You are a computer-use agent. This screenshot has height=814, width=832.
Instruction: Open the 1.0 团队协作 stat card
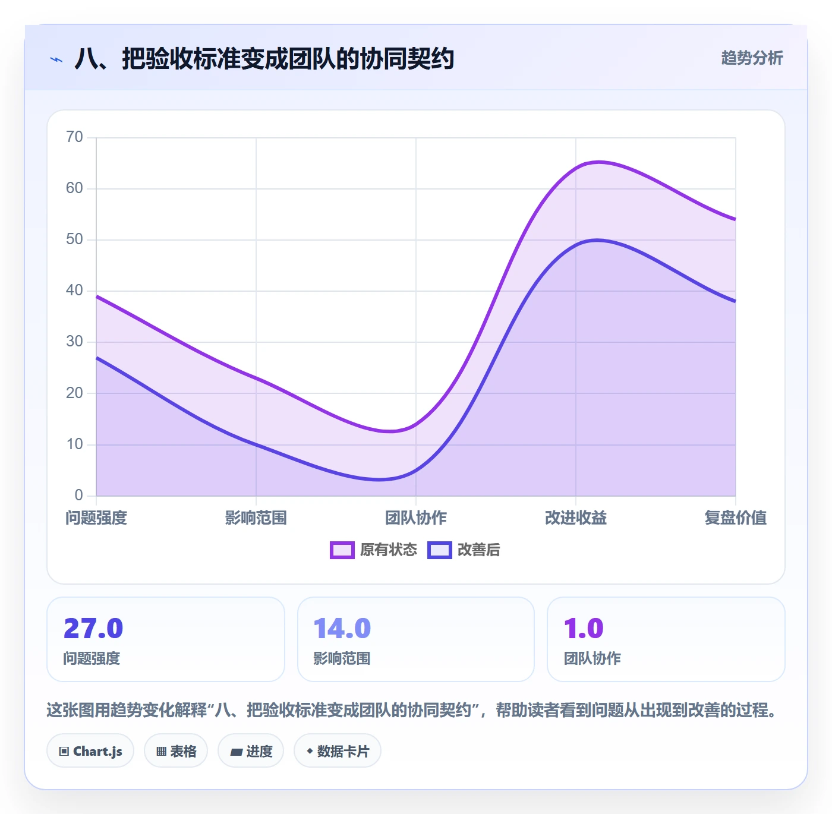point(666,639)
